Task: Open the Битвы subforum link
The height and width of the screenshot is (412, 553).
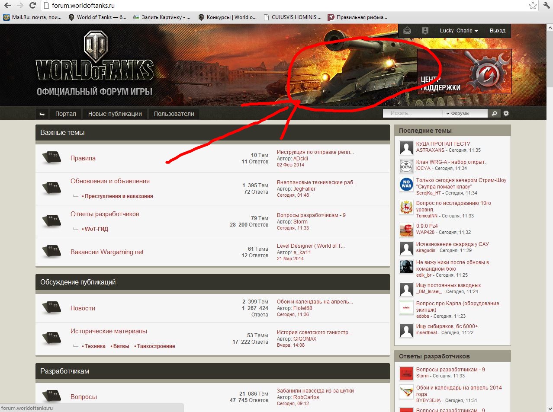Action: point(121,346)
